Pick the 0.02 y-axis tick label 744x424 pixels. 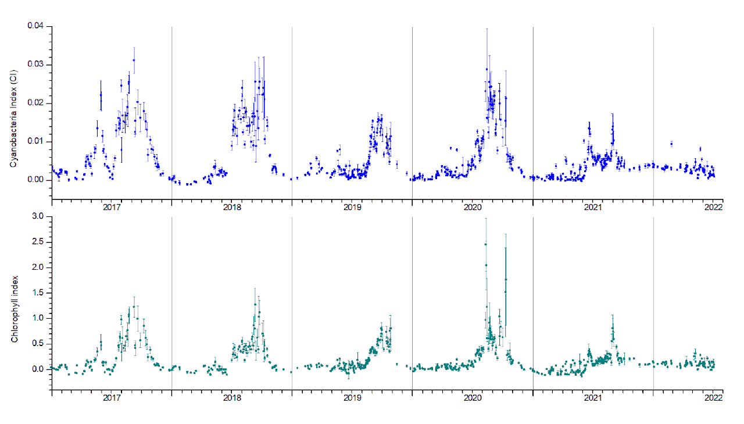[35, 103]
